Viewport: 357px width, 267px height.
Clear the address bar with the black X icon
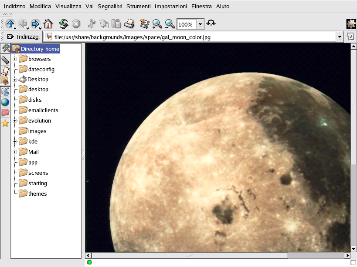10,37
